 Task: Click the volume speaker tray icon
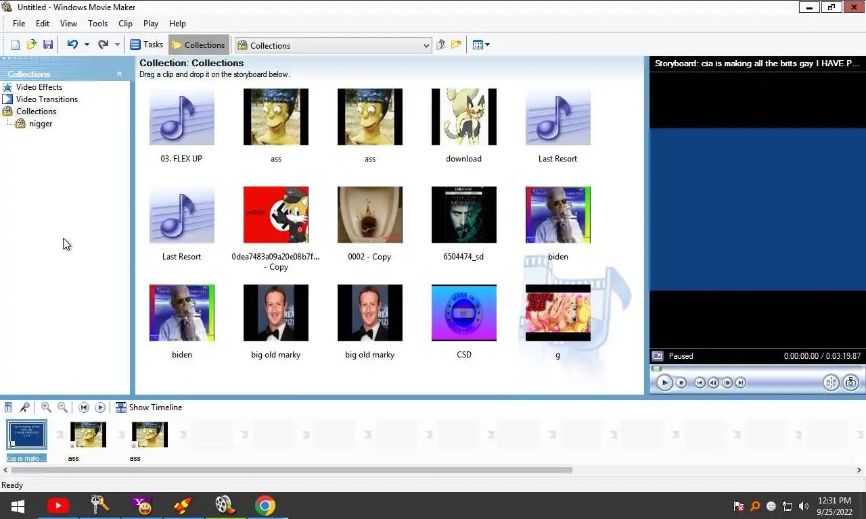coord(804,506)
